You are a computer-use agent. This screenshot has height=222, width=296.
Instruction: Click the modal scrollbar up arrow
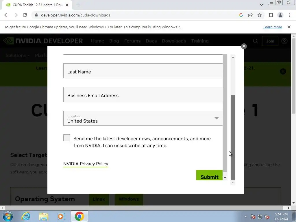click(x=233, y=57)
